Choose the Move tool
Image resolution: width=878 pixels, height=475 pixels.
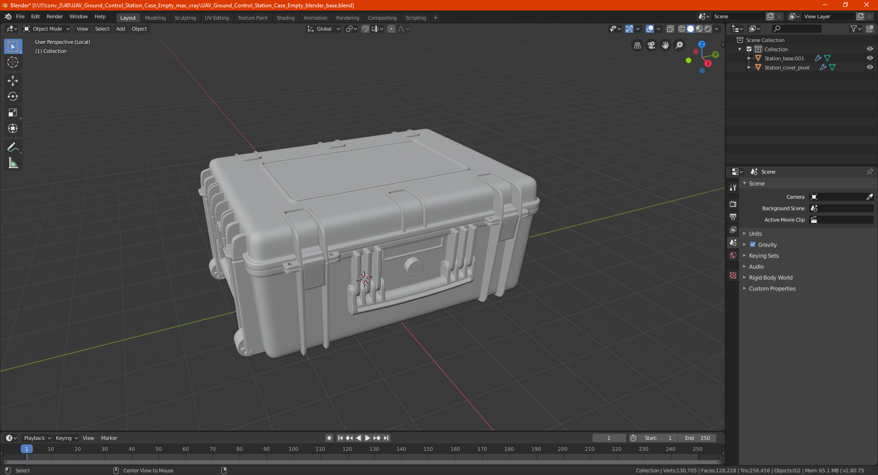(13, 81)
